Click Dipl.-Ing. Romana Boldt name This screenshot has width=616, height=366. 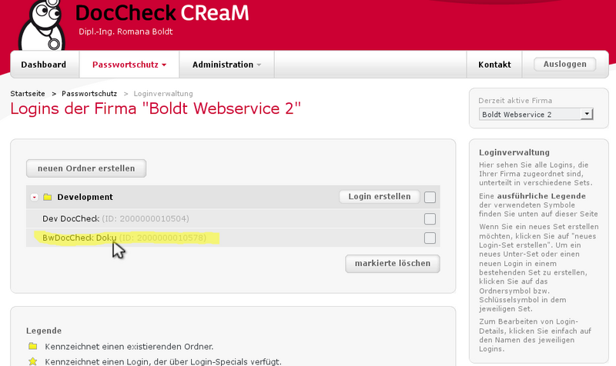tap(126, 32)
